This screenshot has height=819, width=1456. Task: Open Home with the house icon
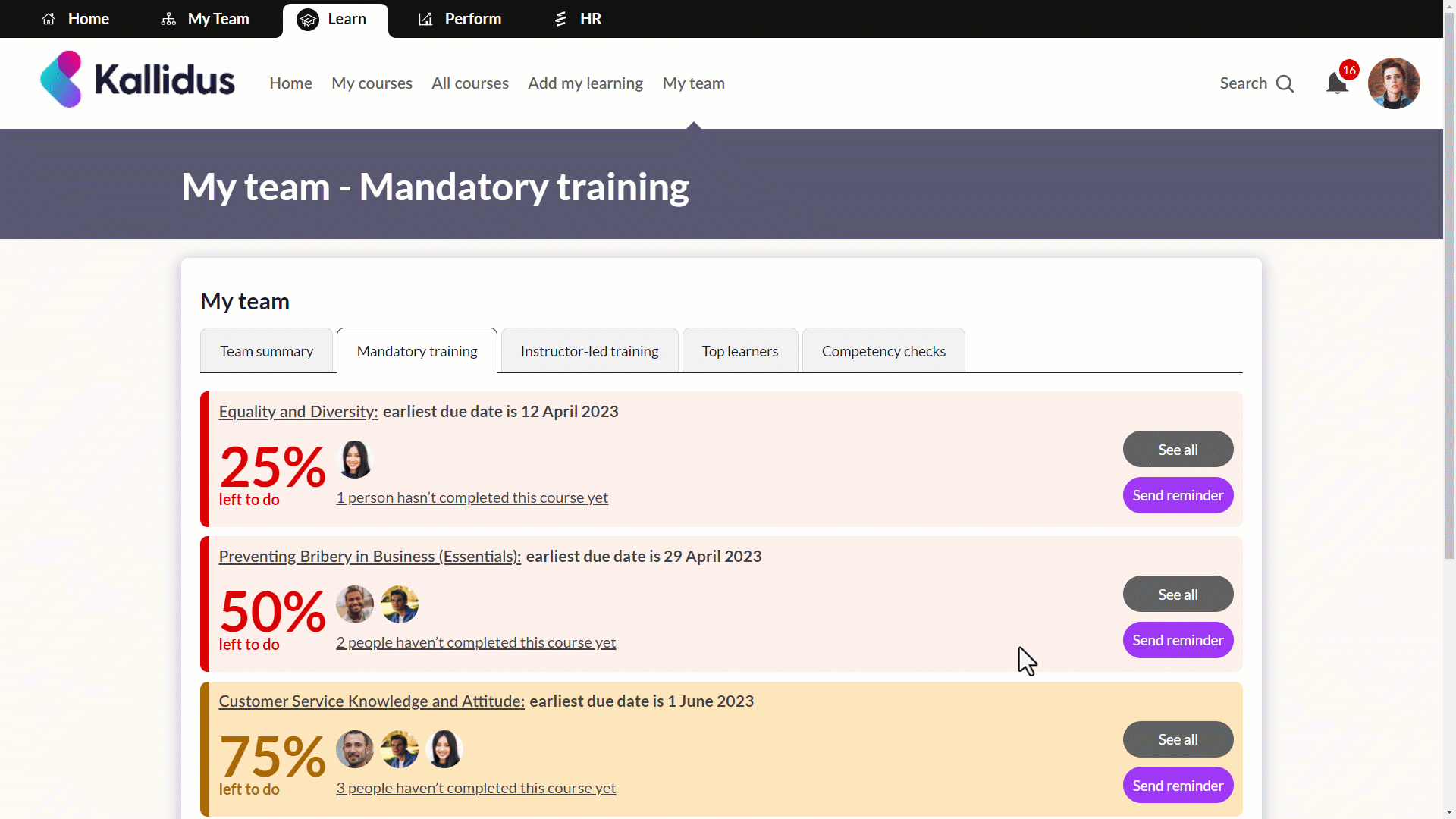(49, 19)
